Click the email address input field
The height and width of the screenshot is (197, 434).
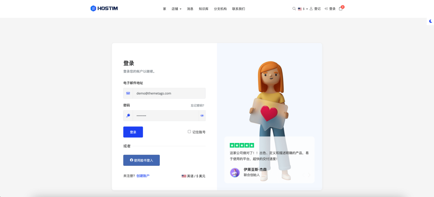coord(169,93)
